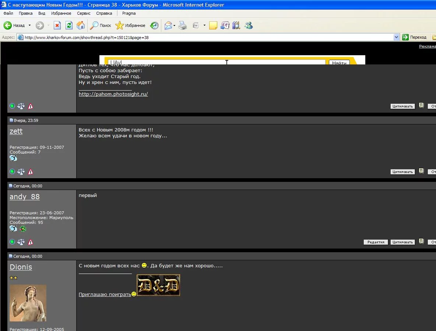Click the Найти search button
The width and height of the screenshot is (436, 331).
[x=339, y=63]
